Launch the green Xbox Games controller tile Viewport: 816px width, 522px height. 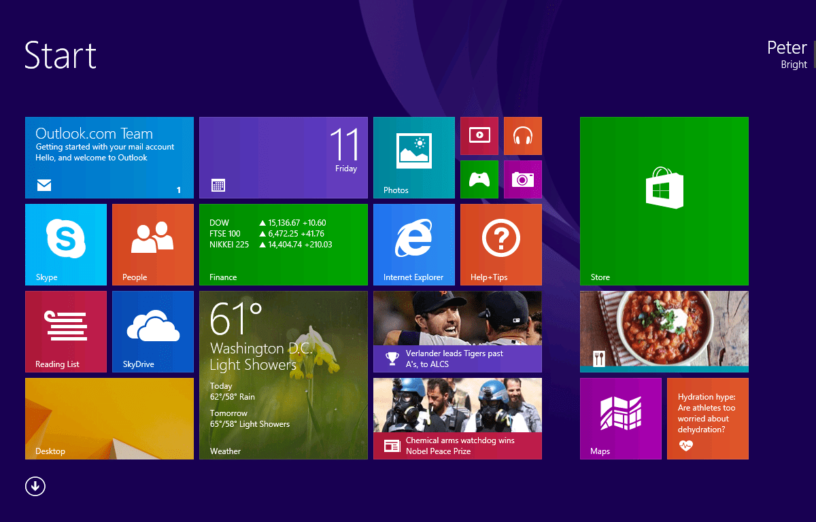click(x=479, y=179)
